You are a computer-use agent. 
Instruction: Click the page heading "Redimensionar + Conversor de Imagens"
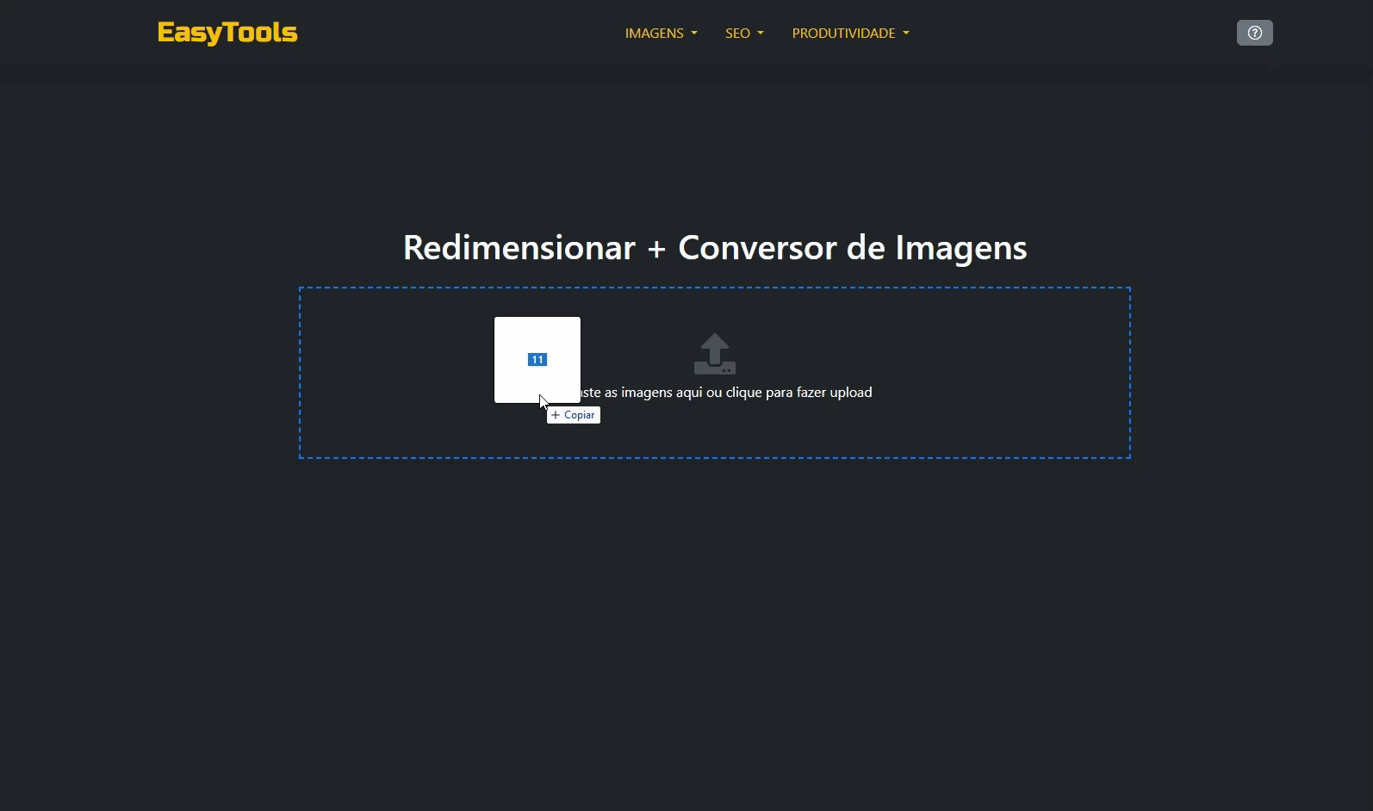[x=714, y=248]
